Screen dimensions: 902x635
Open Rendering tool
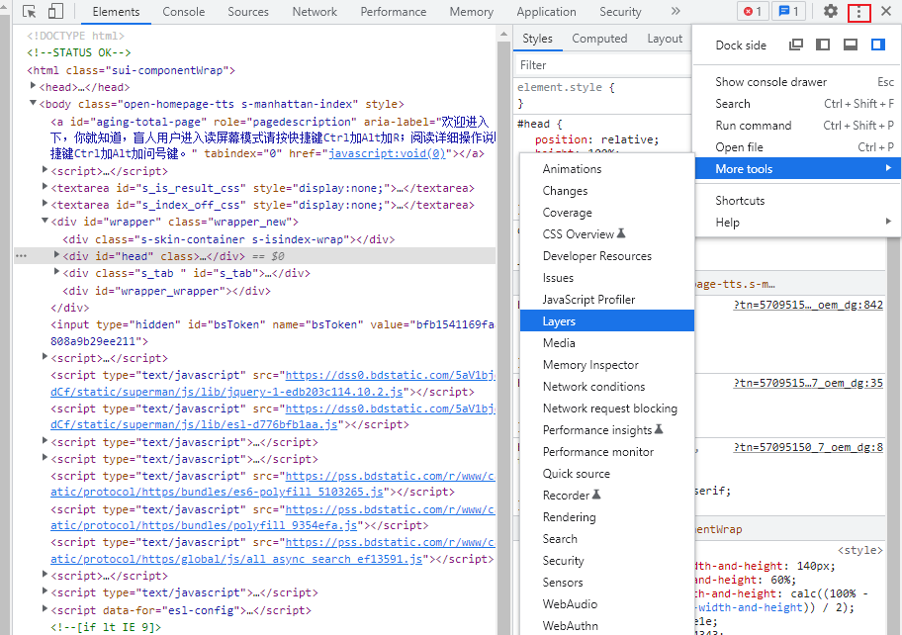click(x=607, y=517)
